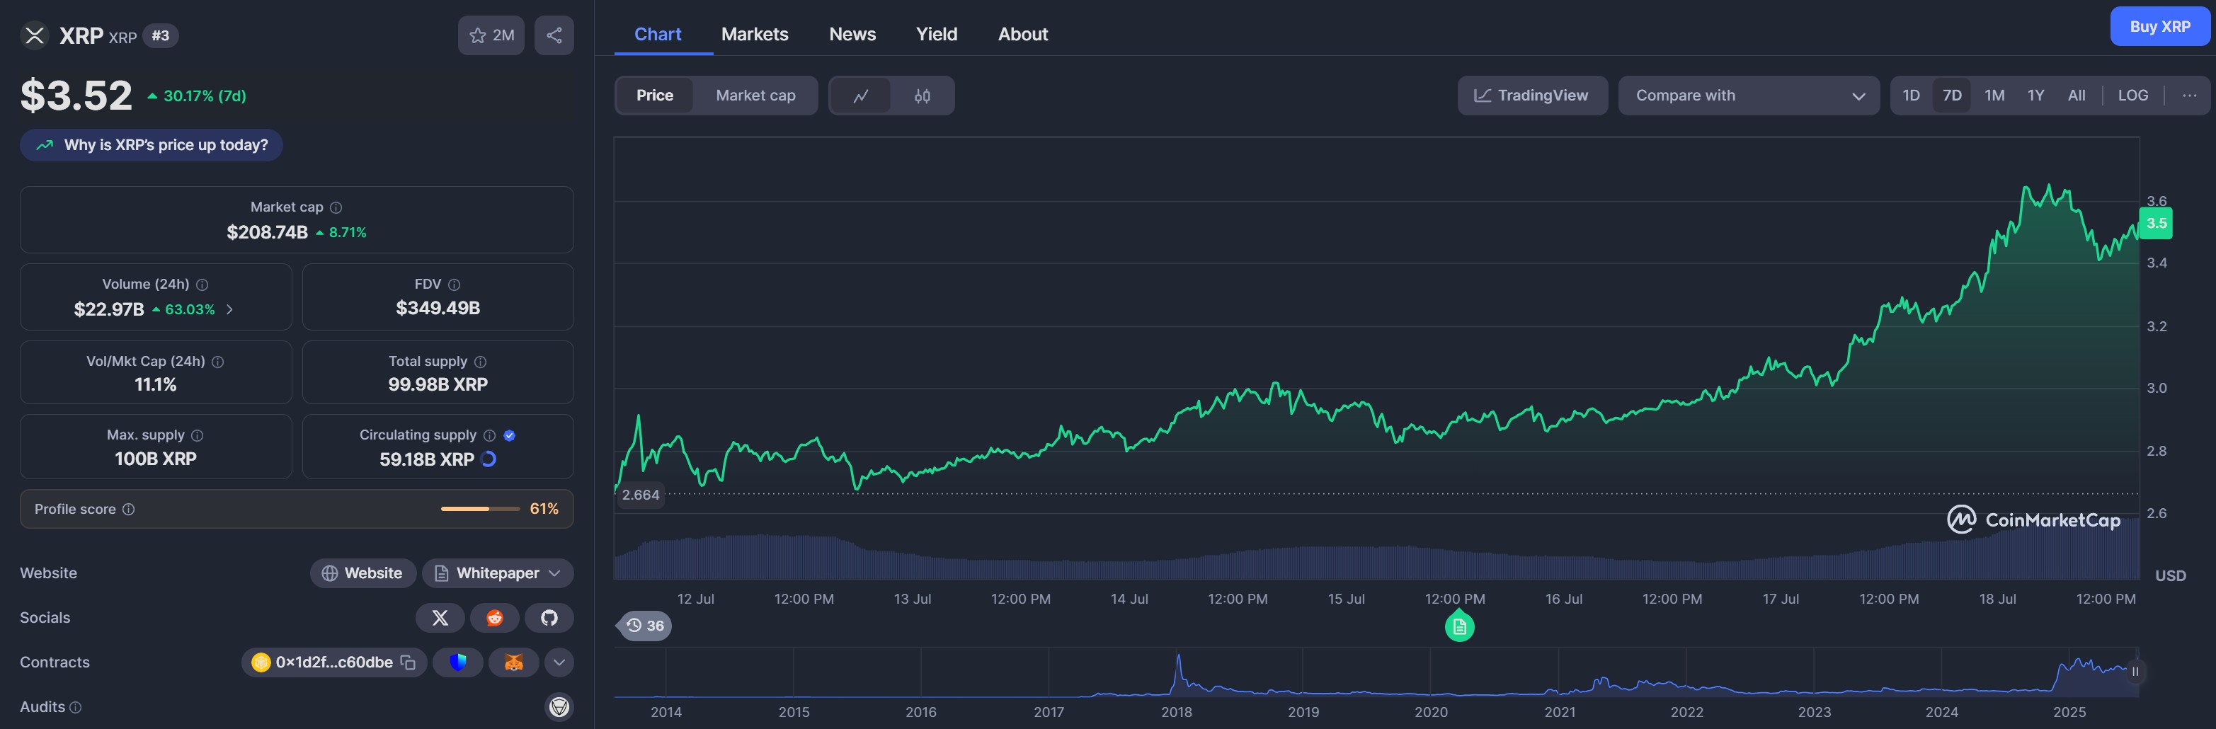This screenshot has height=729, width=2216.
Task: Click the range navigator handle at right edge
Action: tap(2135, 672)
